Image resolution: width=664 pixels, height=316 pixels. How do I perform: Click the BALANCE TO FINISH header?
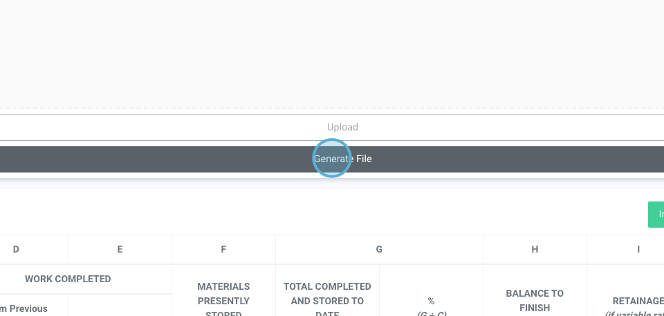pos(535,300)
